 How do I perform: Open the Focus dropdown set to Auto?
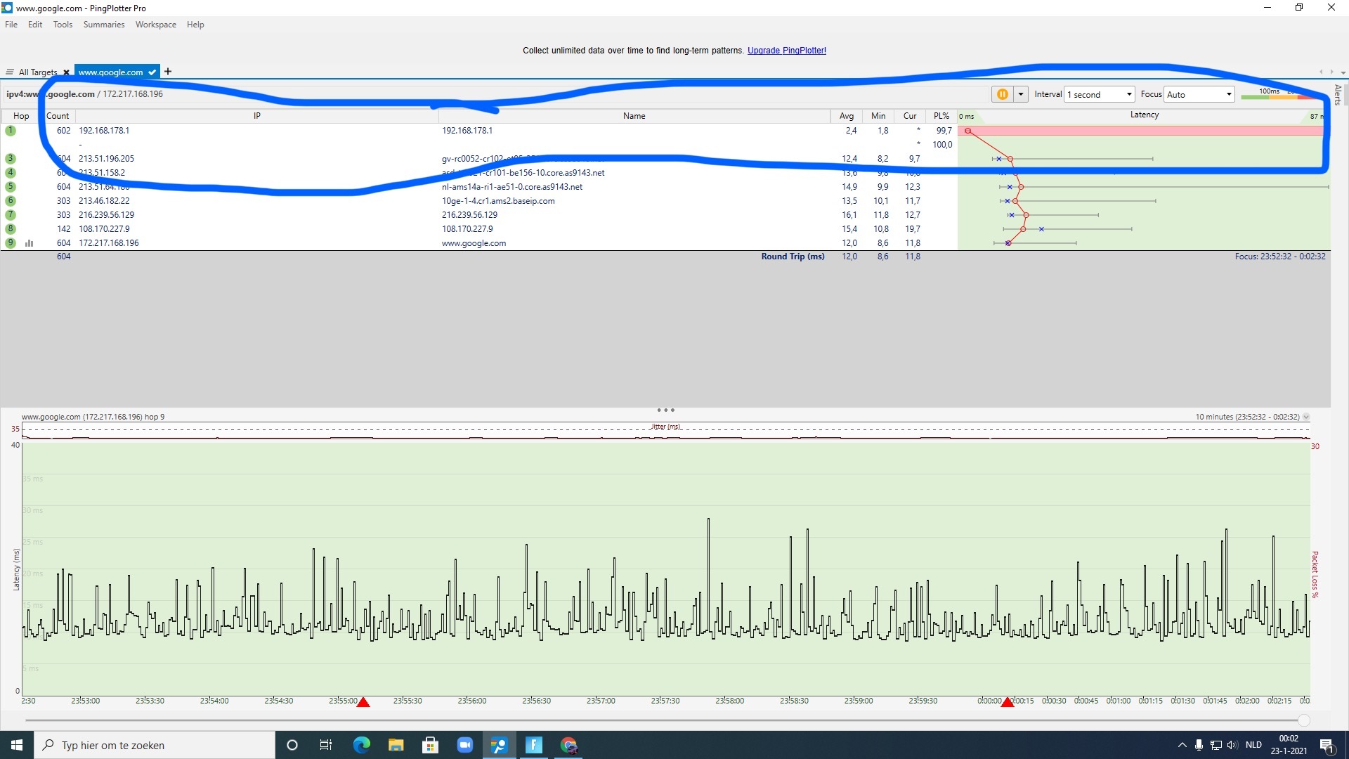coord(1199,94)
